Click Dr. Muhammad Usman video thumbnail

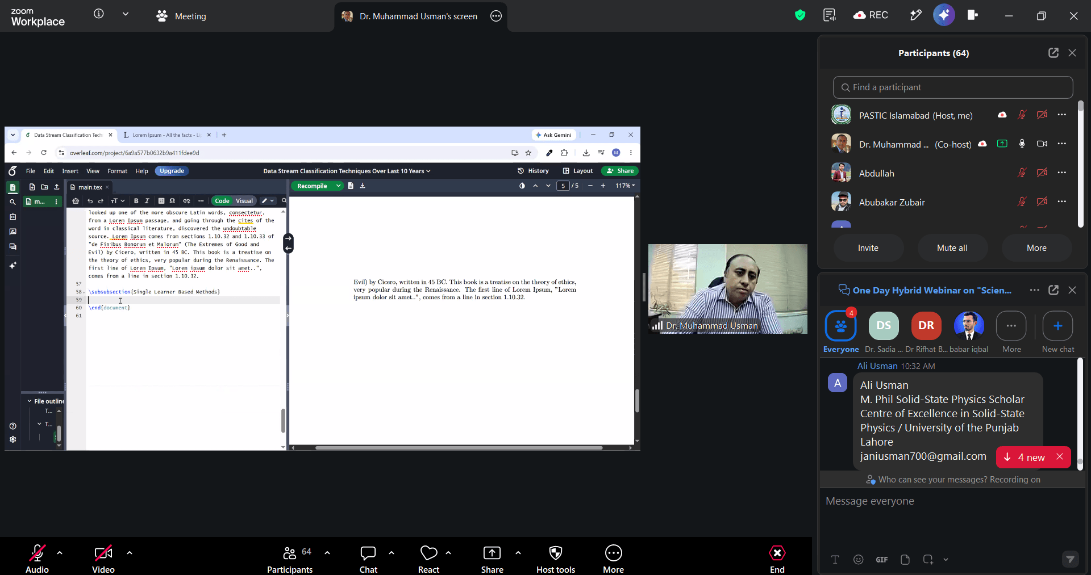[x=728, y=289]
